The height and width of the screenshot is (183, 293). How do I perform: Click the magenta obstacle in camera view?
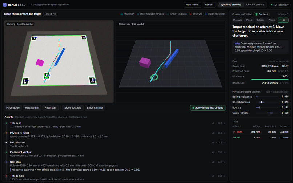(x=40, y=62)
